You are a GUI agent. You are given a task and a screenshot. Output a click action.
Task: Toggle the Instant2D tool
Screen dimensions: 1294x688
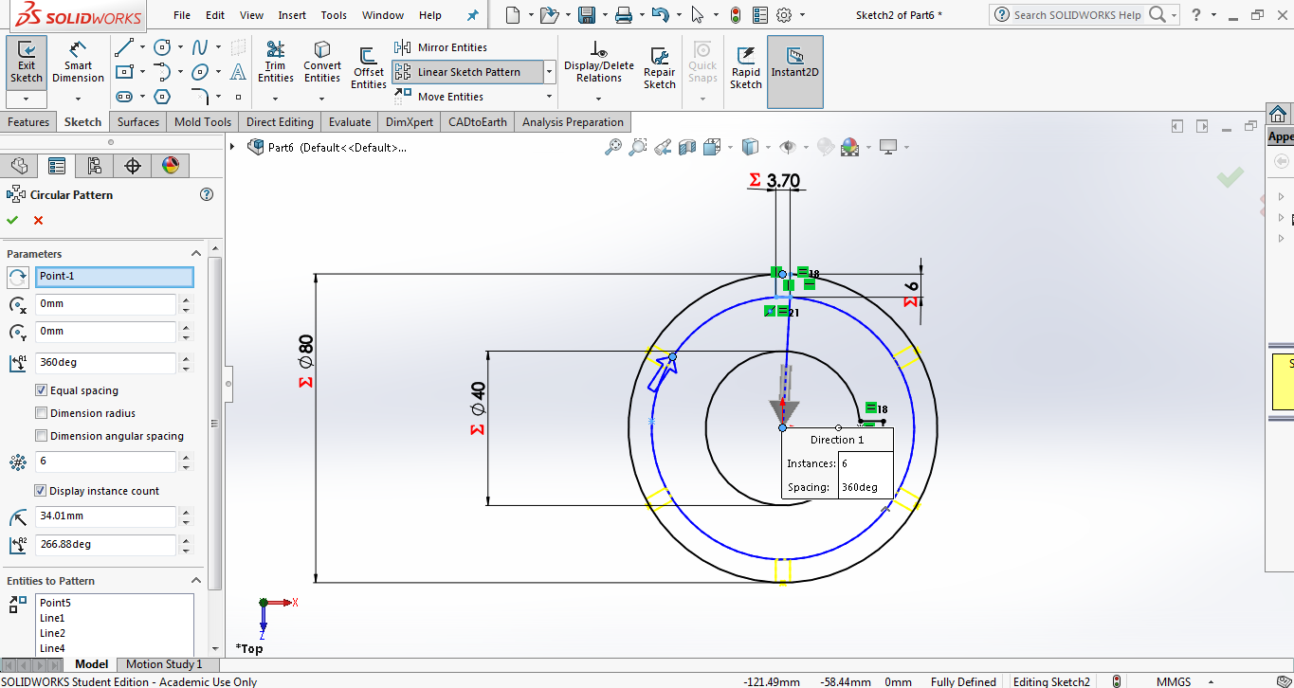click(x=794, y=63)
